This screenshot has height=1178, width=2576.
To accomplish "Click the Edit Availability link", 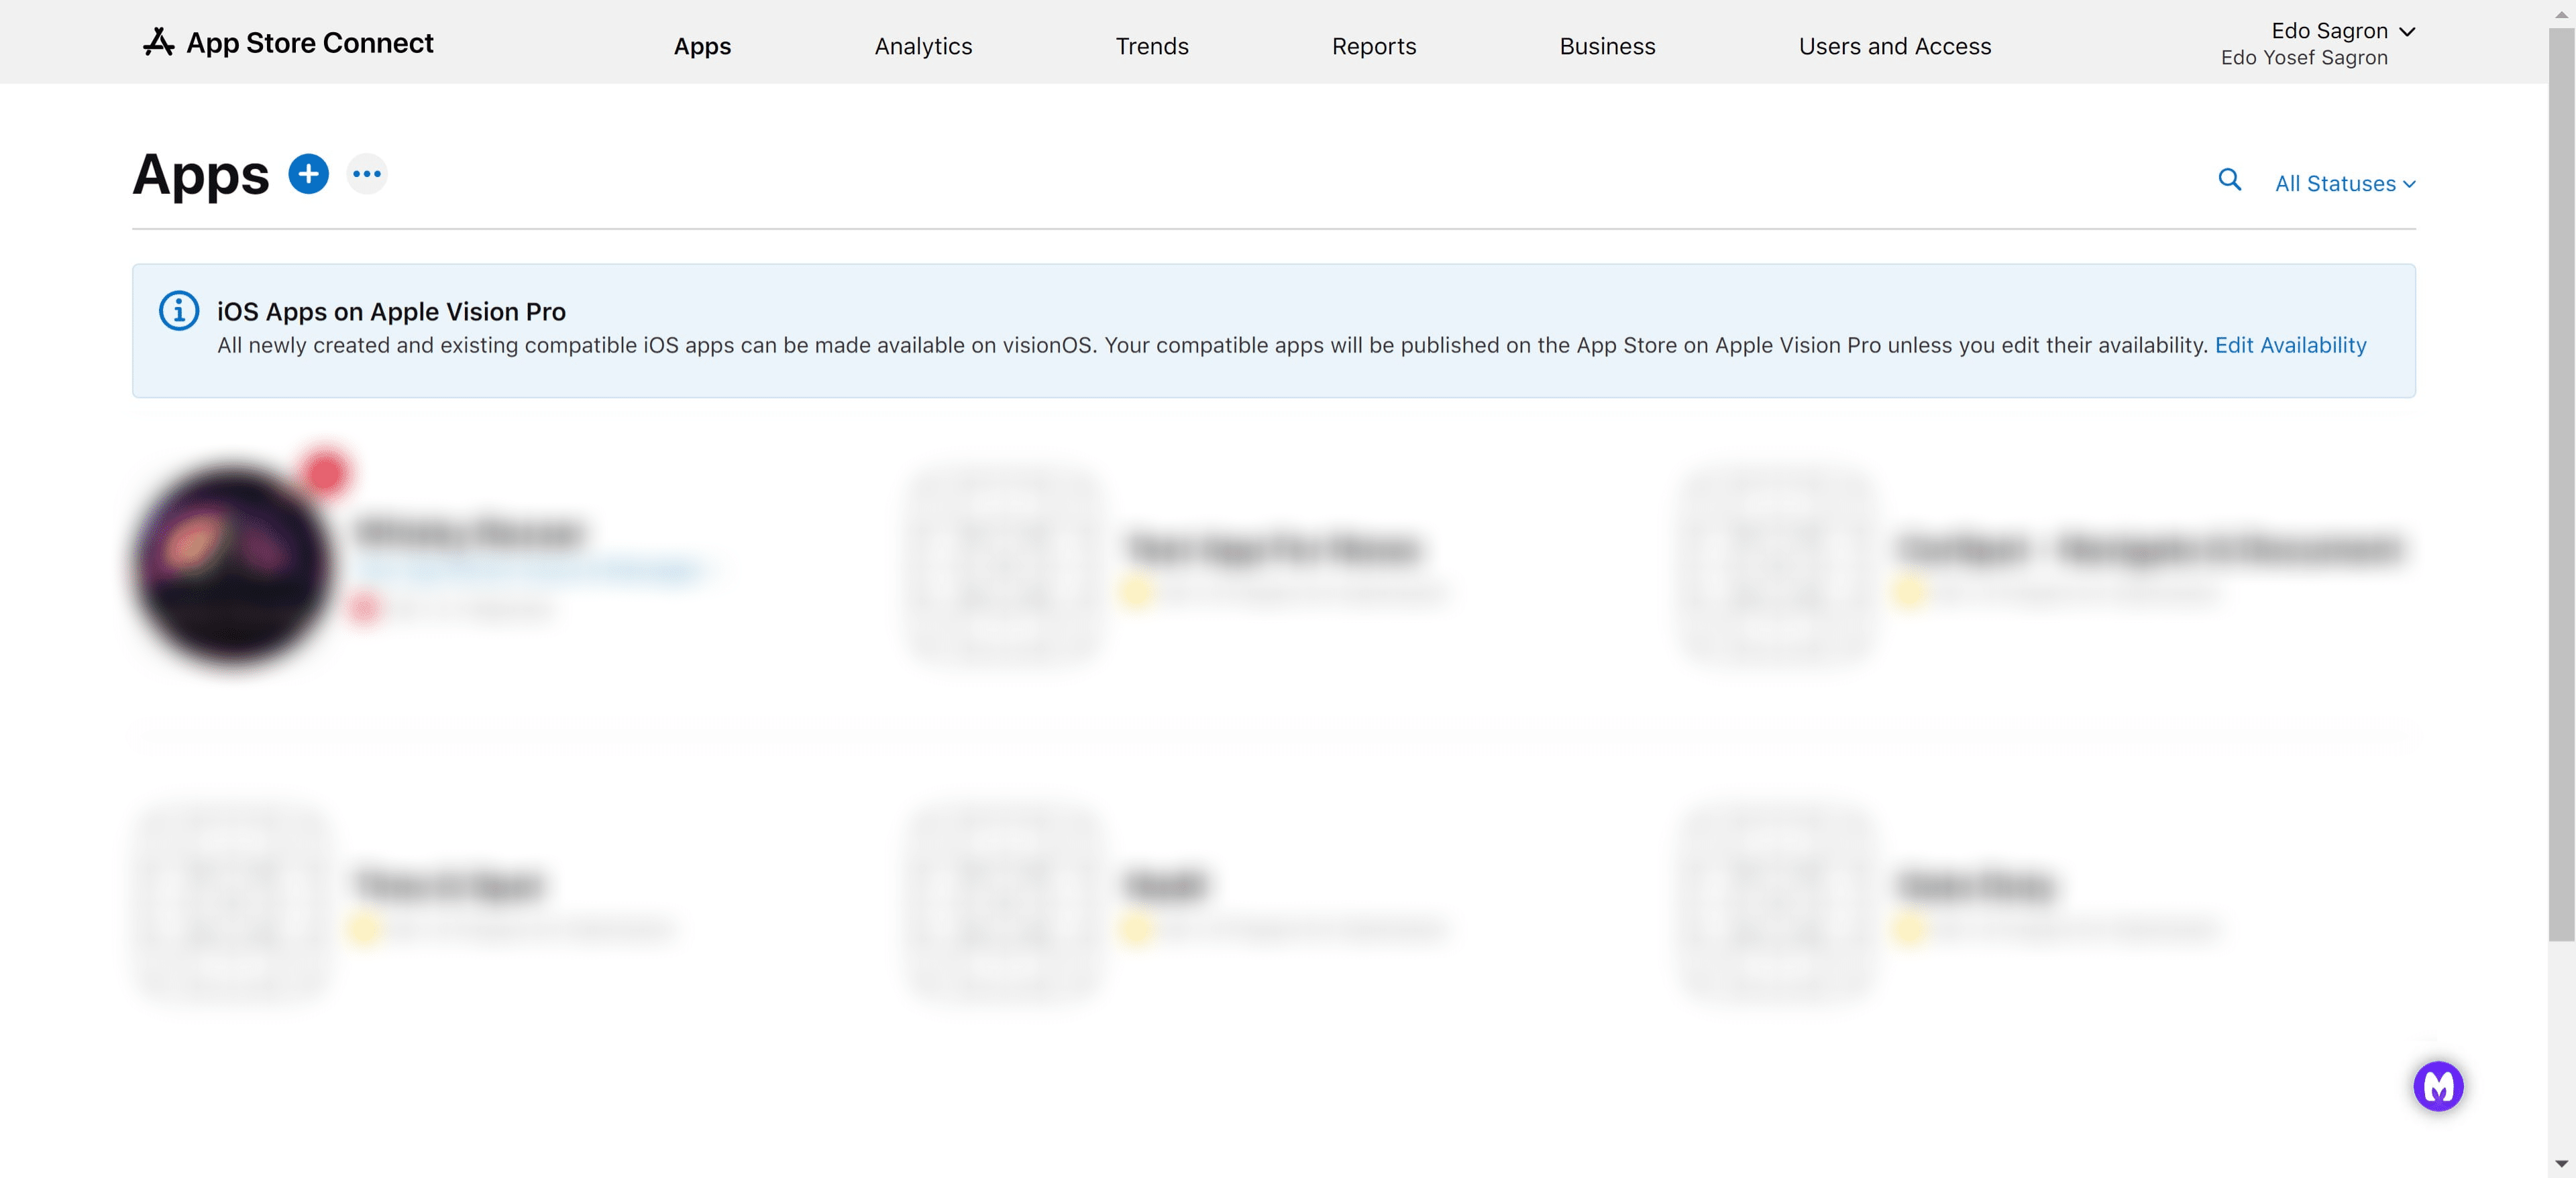I will pyautogui.click(x=2290, y=345).
